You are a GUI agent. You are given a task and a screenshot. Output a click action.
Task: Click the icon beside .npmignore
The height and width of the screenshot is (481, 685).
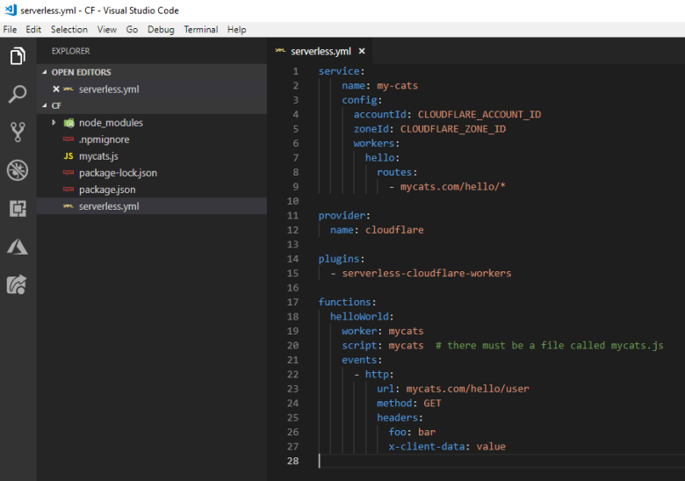pyautogui.click(x=68, y=139)
